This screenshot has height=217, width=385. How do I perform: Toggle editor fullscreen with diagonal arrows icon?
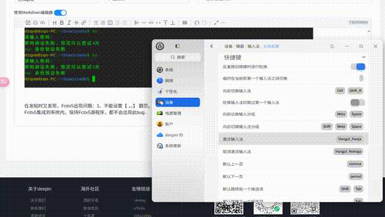point(216,23)
